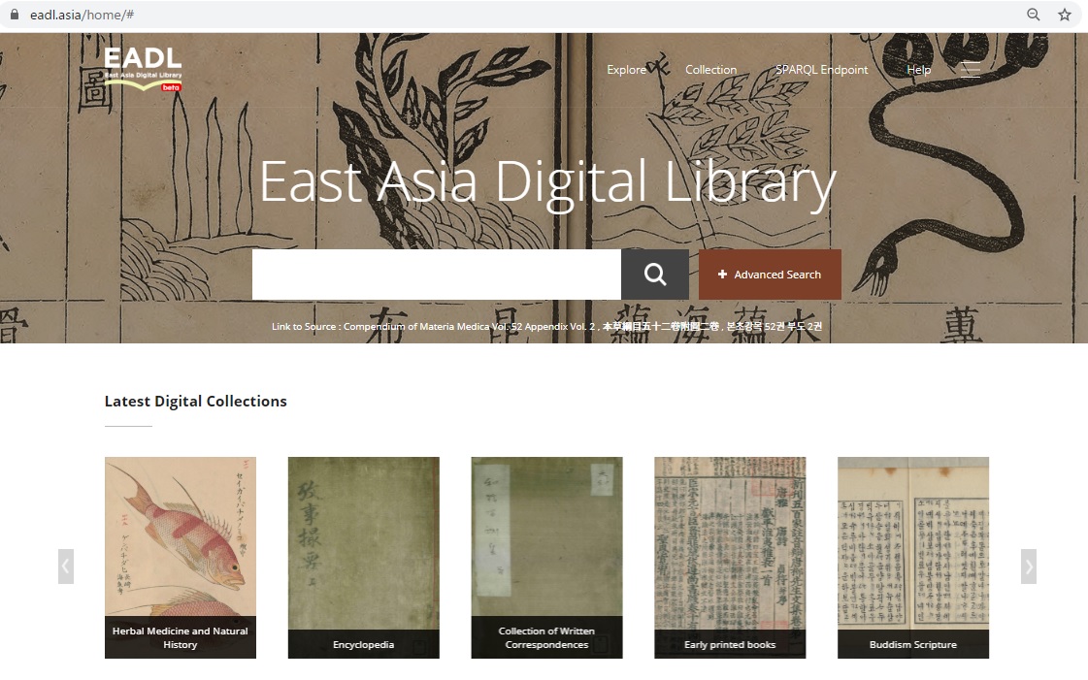
Task: Go to SPARQL Endpoint page
Action: point(821,70)
